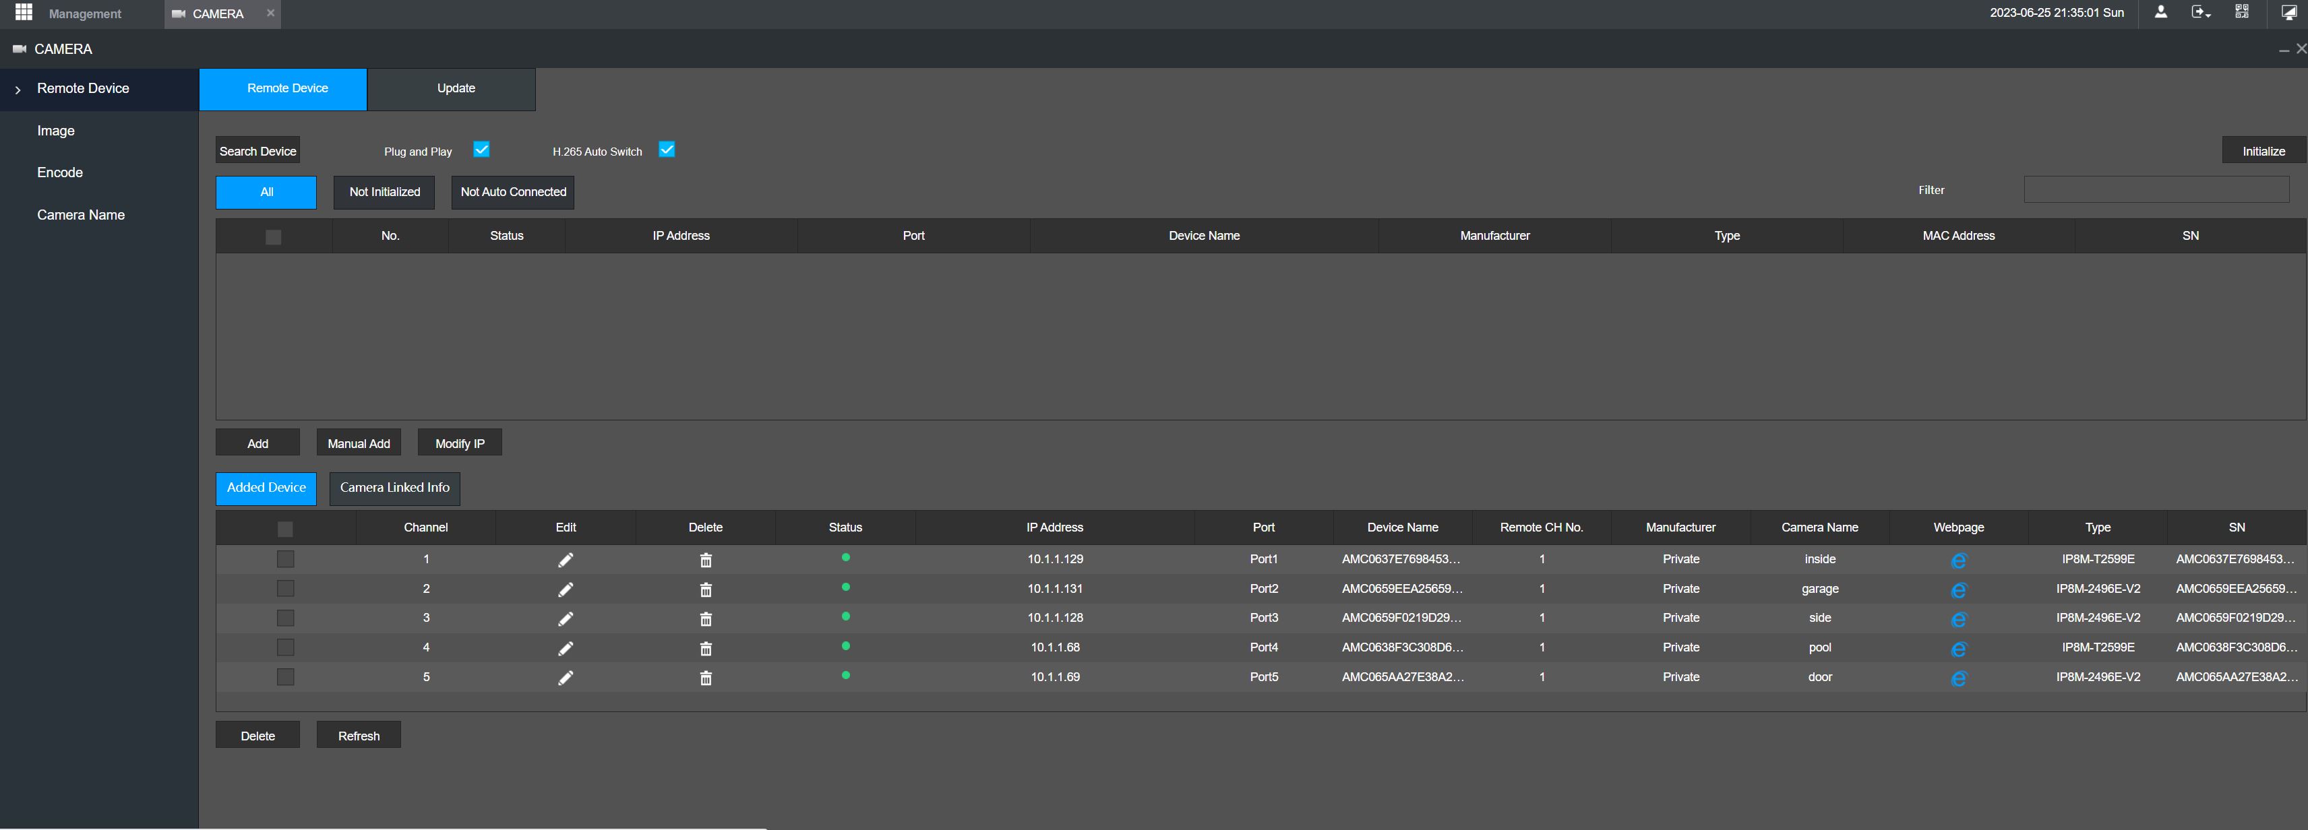Check select-all box in search results header
The image size is (2308, 830).
click(x=273, y=236)
